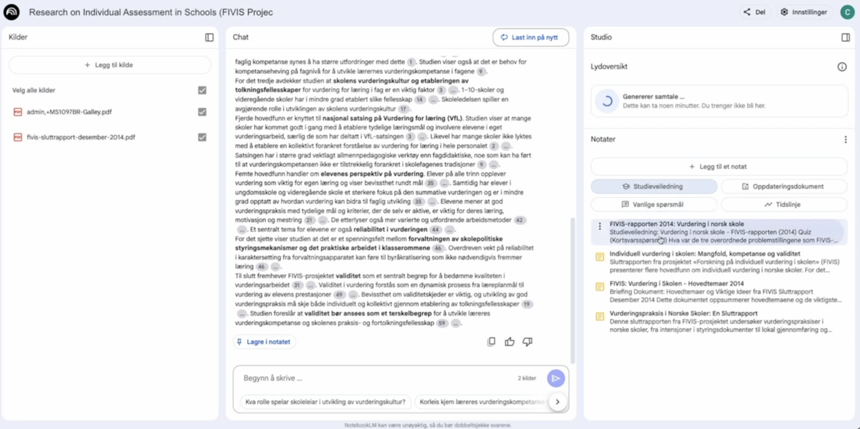Click 'Legg til kilde' button
The width and height of the screenshot is (860, 429).
(110, 65)
